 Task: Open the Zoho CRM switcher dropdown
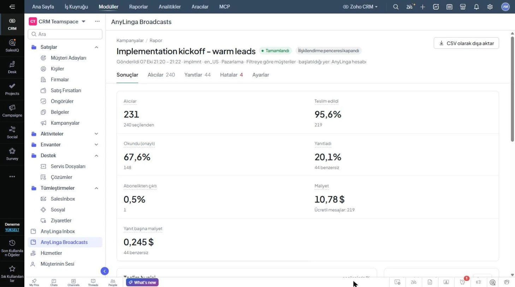pyautogui.click(x=360, y=7)
